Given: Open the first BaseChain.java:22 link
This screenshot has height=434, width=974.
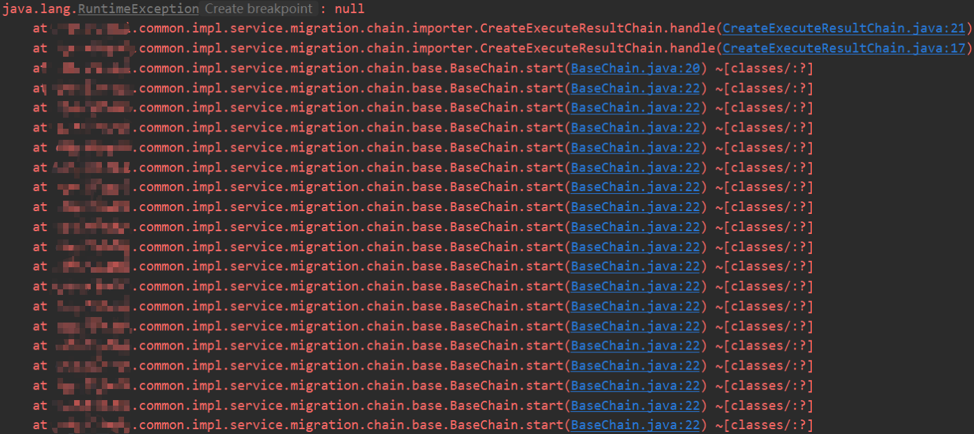Looking at the screenshot, I should [x=636, y=89].
